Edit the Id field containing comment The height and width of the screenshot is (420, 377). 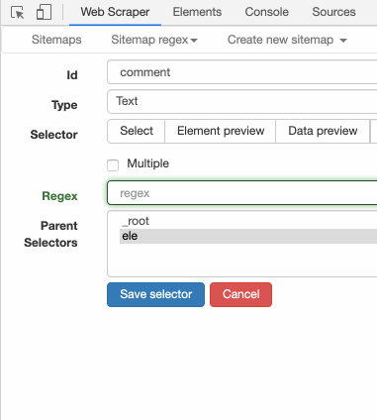click(242, 72)
